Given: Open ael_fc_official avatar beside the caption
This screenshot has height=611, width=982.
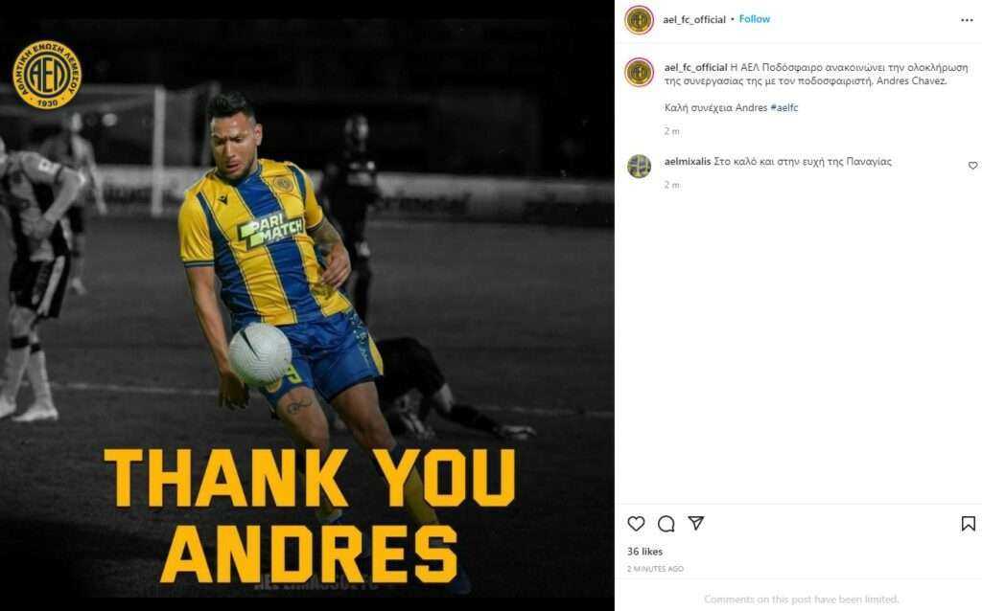Looking at the screenshot, I should 639,73.
